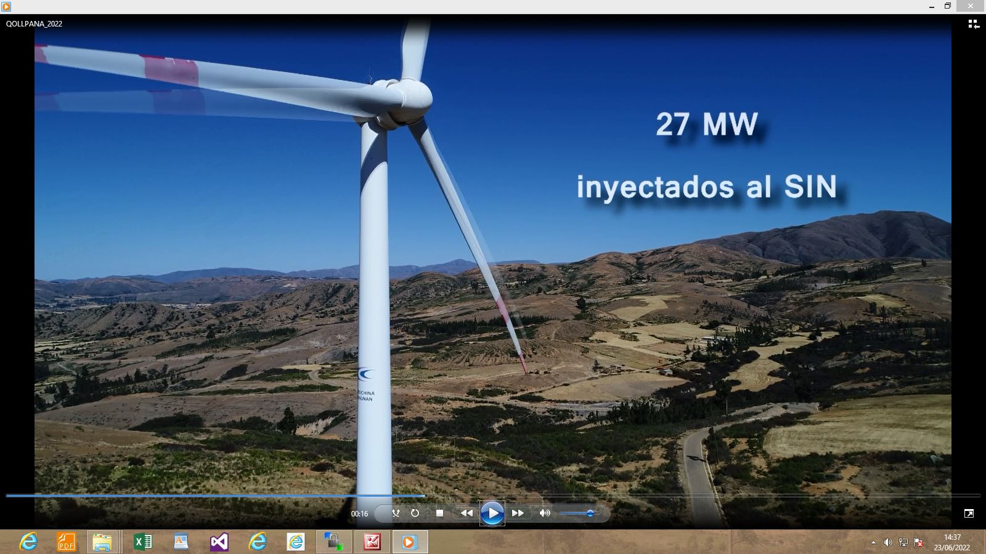Image resolution: width=986 pixels, height=554 pixels.
Task: Click the 00:16 elapsed time display
Action: pos(359,514)
